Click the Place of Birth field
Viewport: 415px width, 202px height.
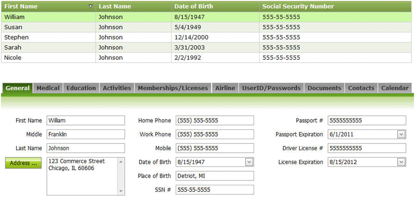(214, 176)
